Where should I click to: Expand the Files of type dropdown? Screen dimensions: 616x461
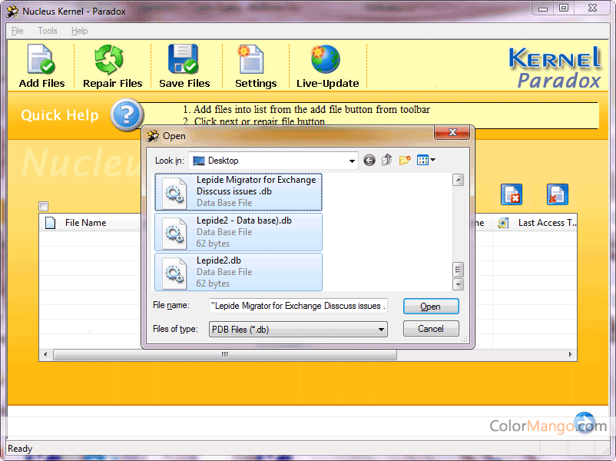tap(381, 329)
